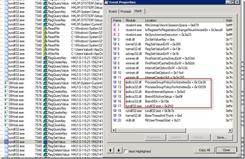Click the U icon on frame 17 rundll32.exe
This screenshot has width=245, height=159.
(114, 106)
